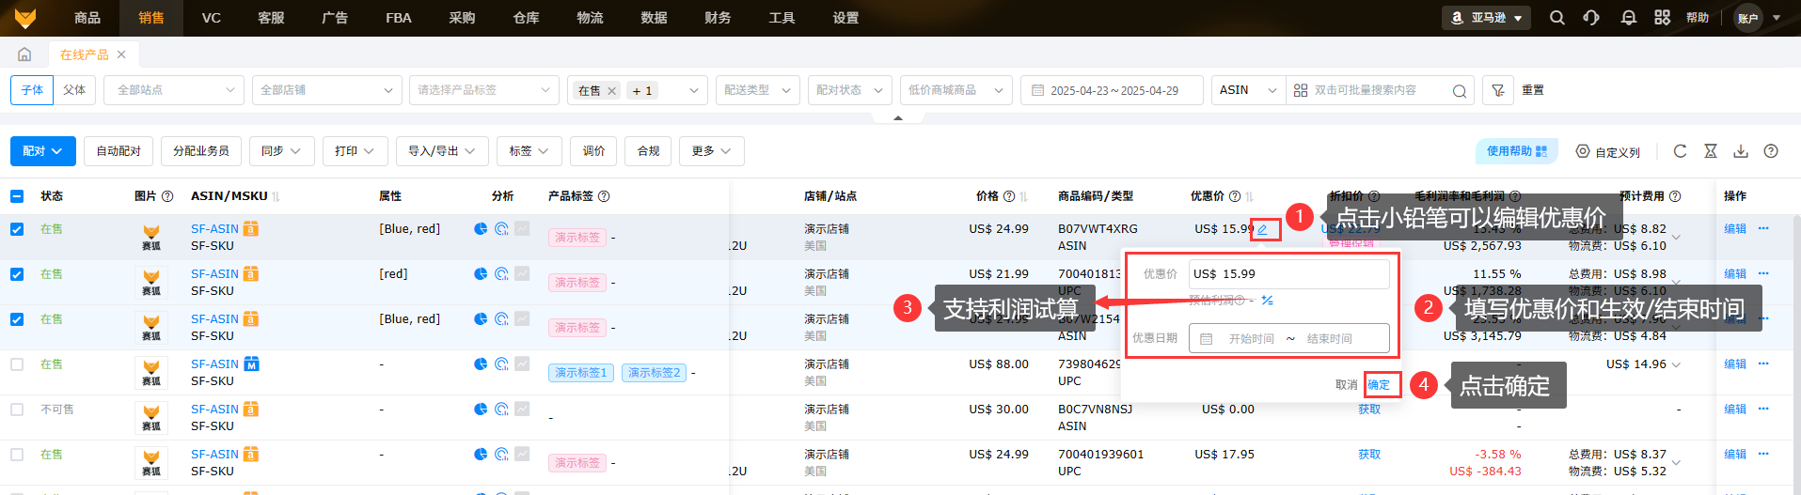
Task: Expand fee details for US$ 14.96 row
Action: pos(1676,364)
